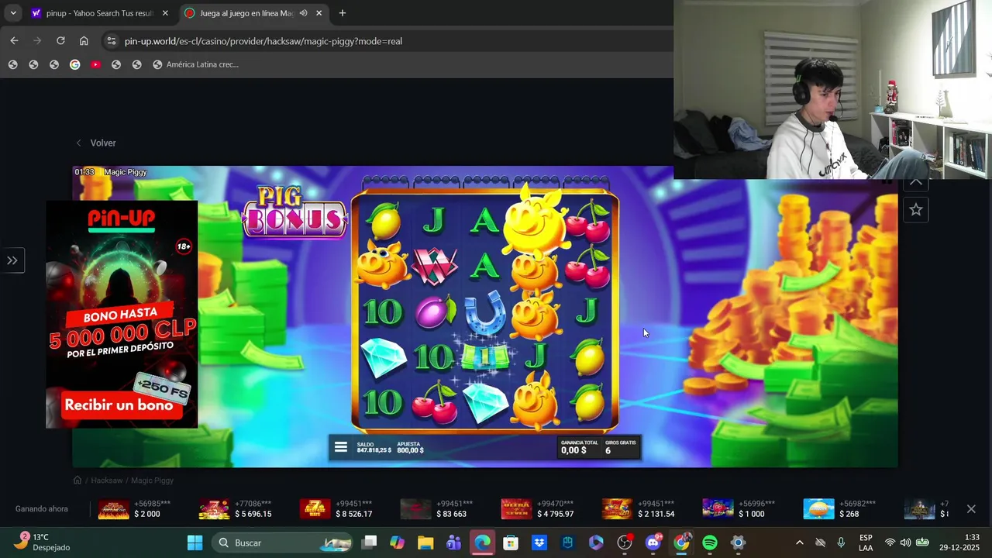Open winning game with $ 2 131.54 prize

(639, 509)
